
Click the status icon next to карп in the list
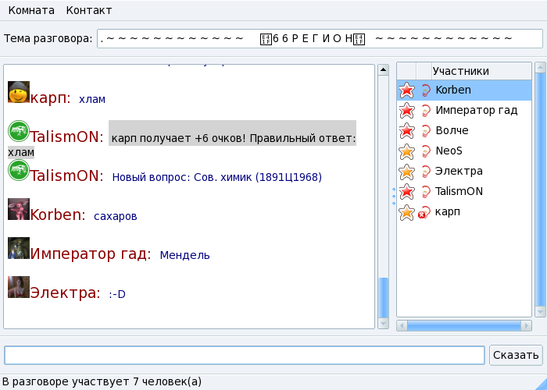pyautogui.click(x=424, y=212)
